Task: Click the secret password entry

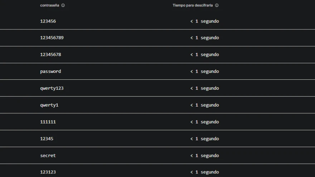Action: pos(48,156)
